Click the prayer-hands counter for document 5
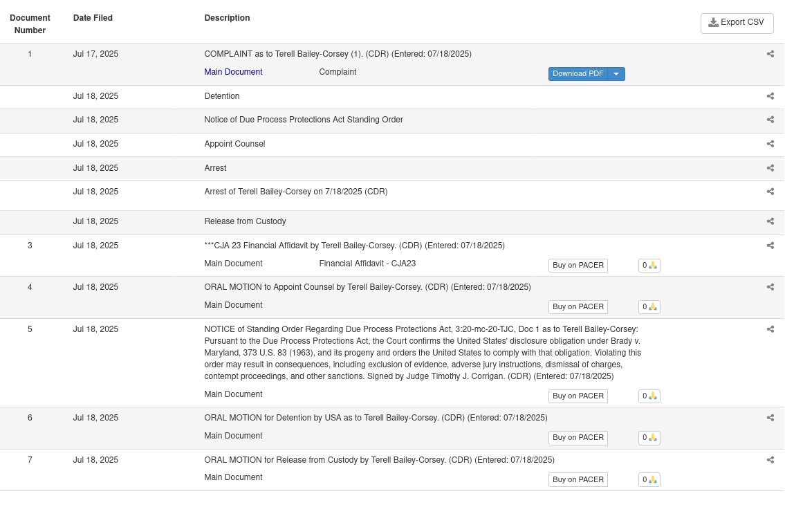 (649, 396)
